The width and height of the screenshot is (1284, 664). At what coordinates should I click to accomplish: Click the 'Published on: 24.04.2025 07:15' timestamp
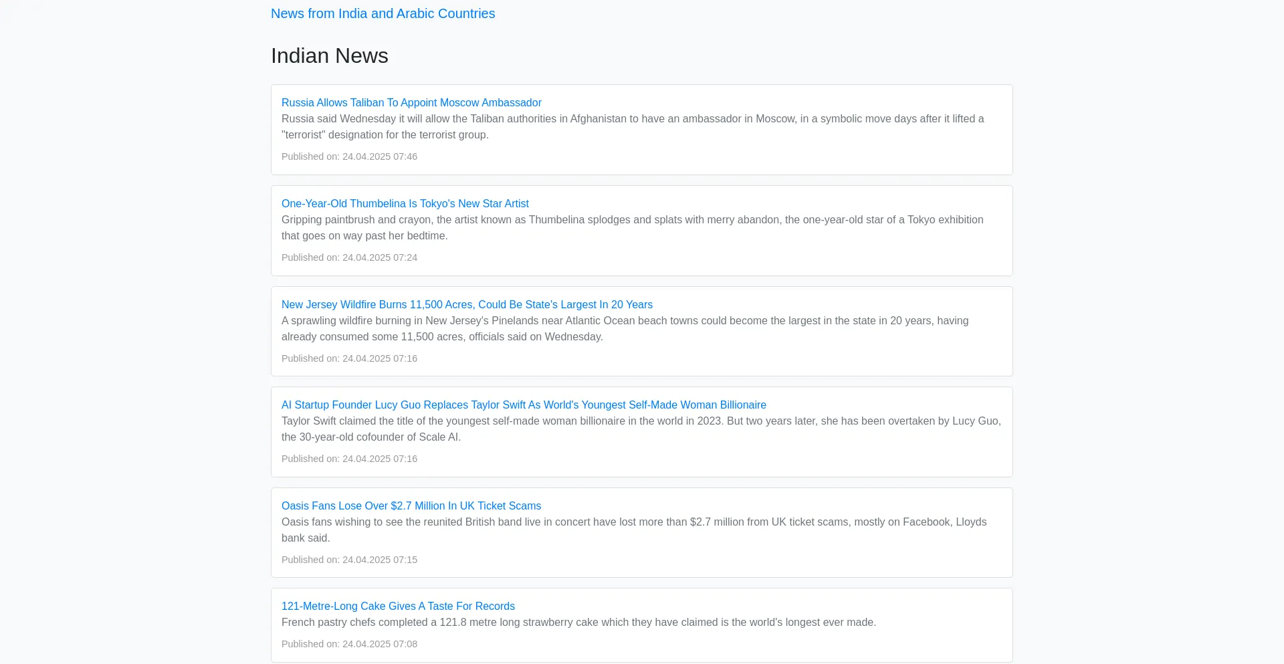349,560
